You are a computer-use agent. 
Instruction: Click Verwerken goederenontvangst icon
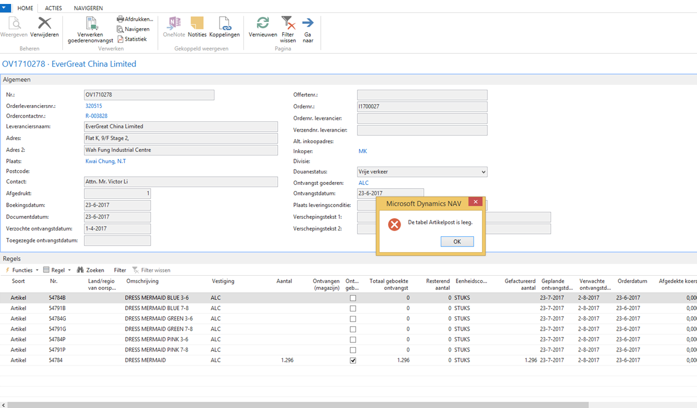click(91, 23)
